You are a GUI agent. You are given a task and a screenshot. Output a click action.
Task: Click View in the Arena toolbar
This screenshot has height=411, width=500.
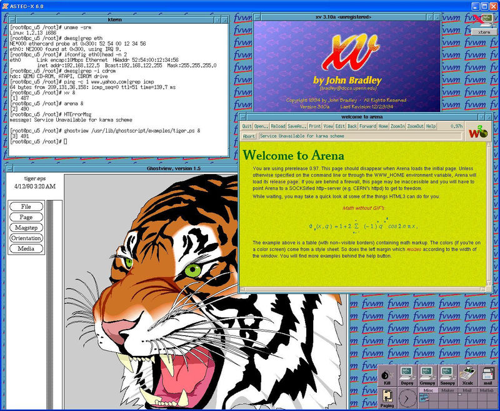328,126
